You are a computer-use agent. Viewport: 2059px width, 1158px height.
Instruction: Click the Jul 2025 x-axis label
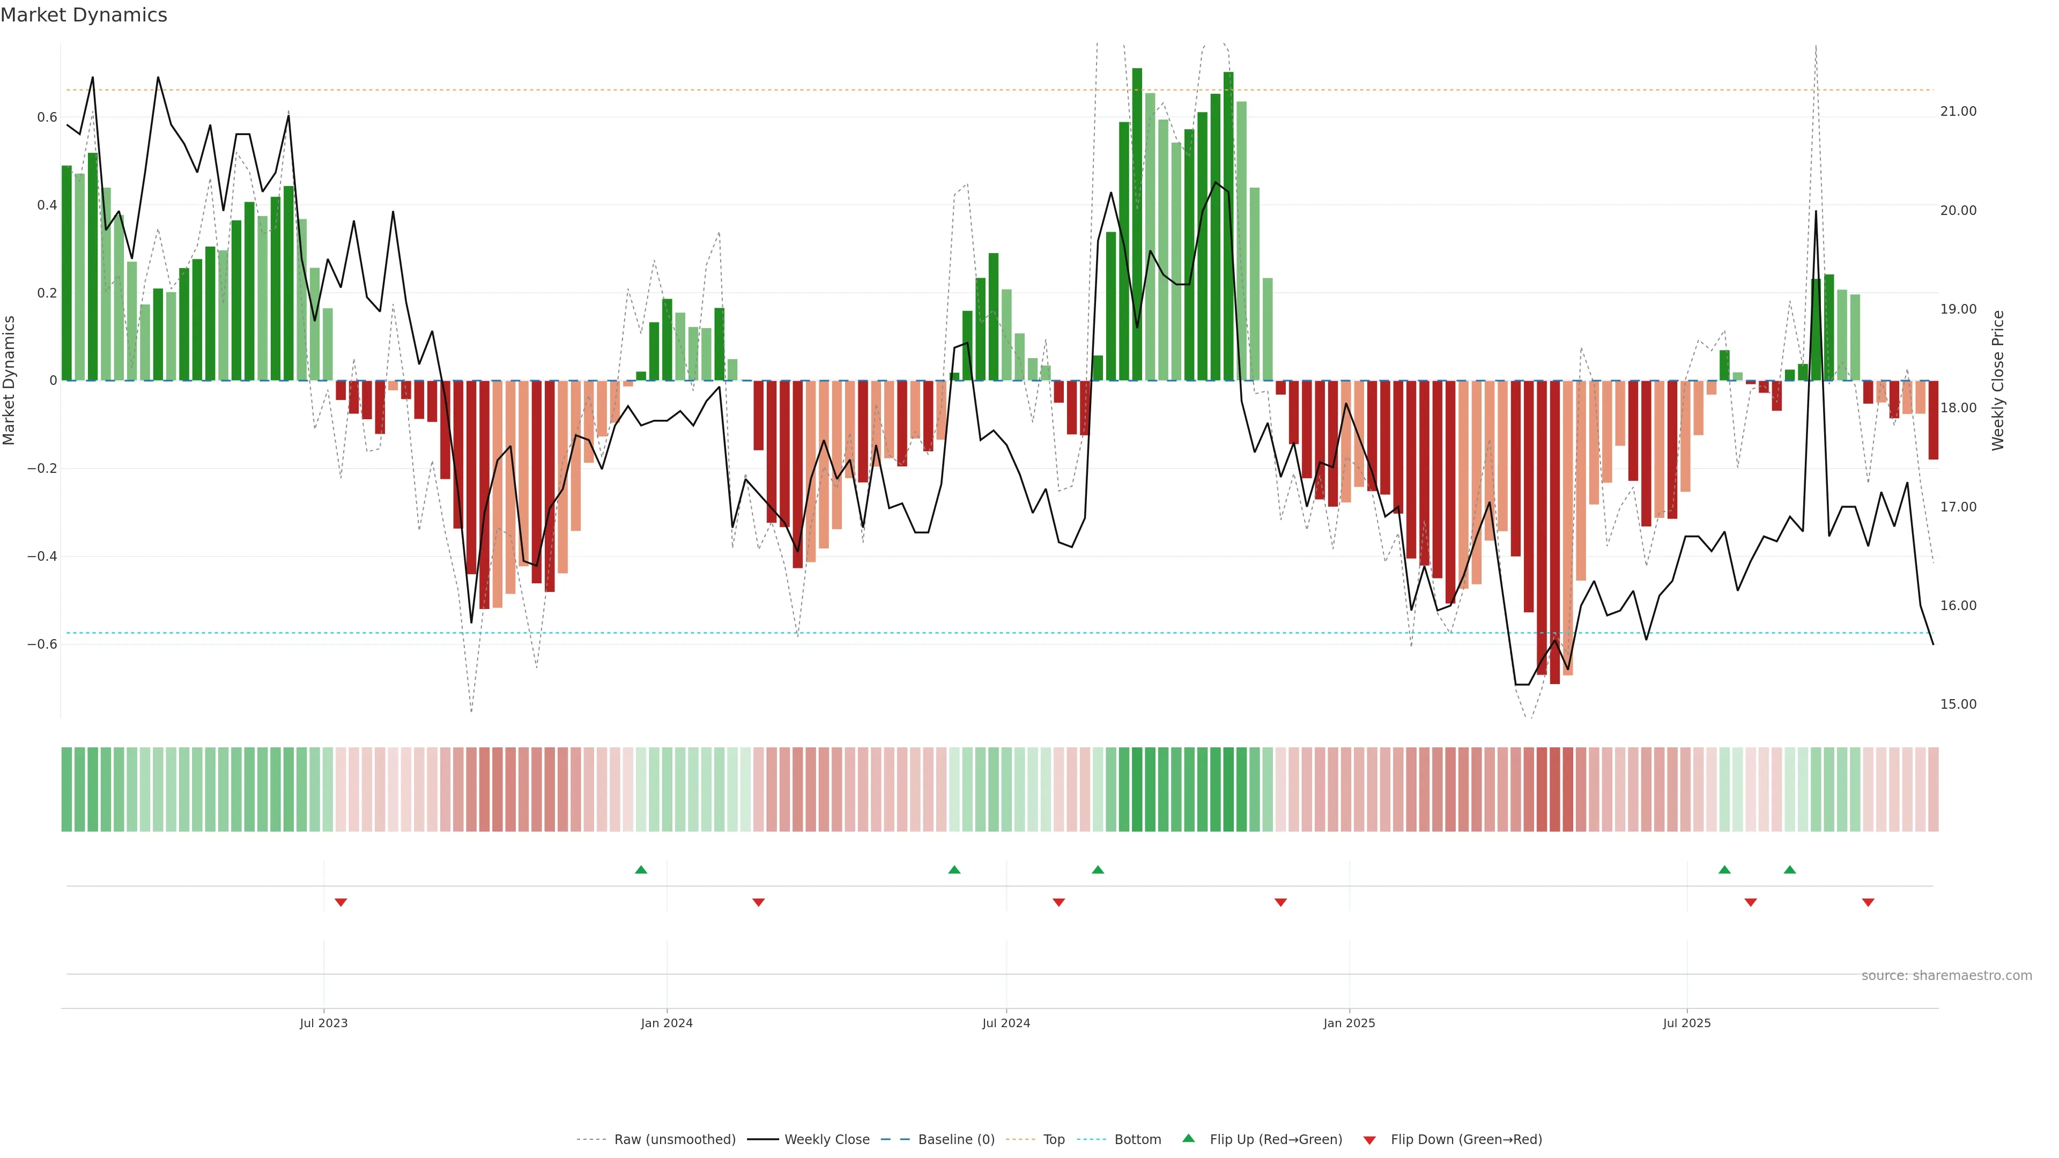(1686, 1023)
